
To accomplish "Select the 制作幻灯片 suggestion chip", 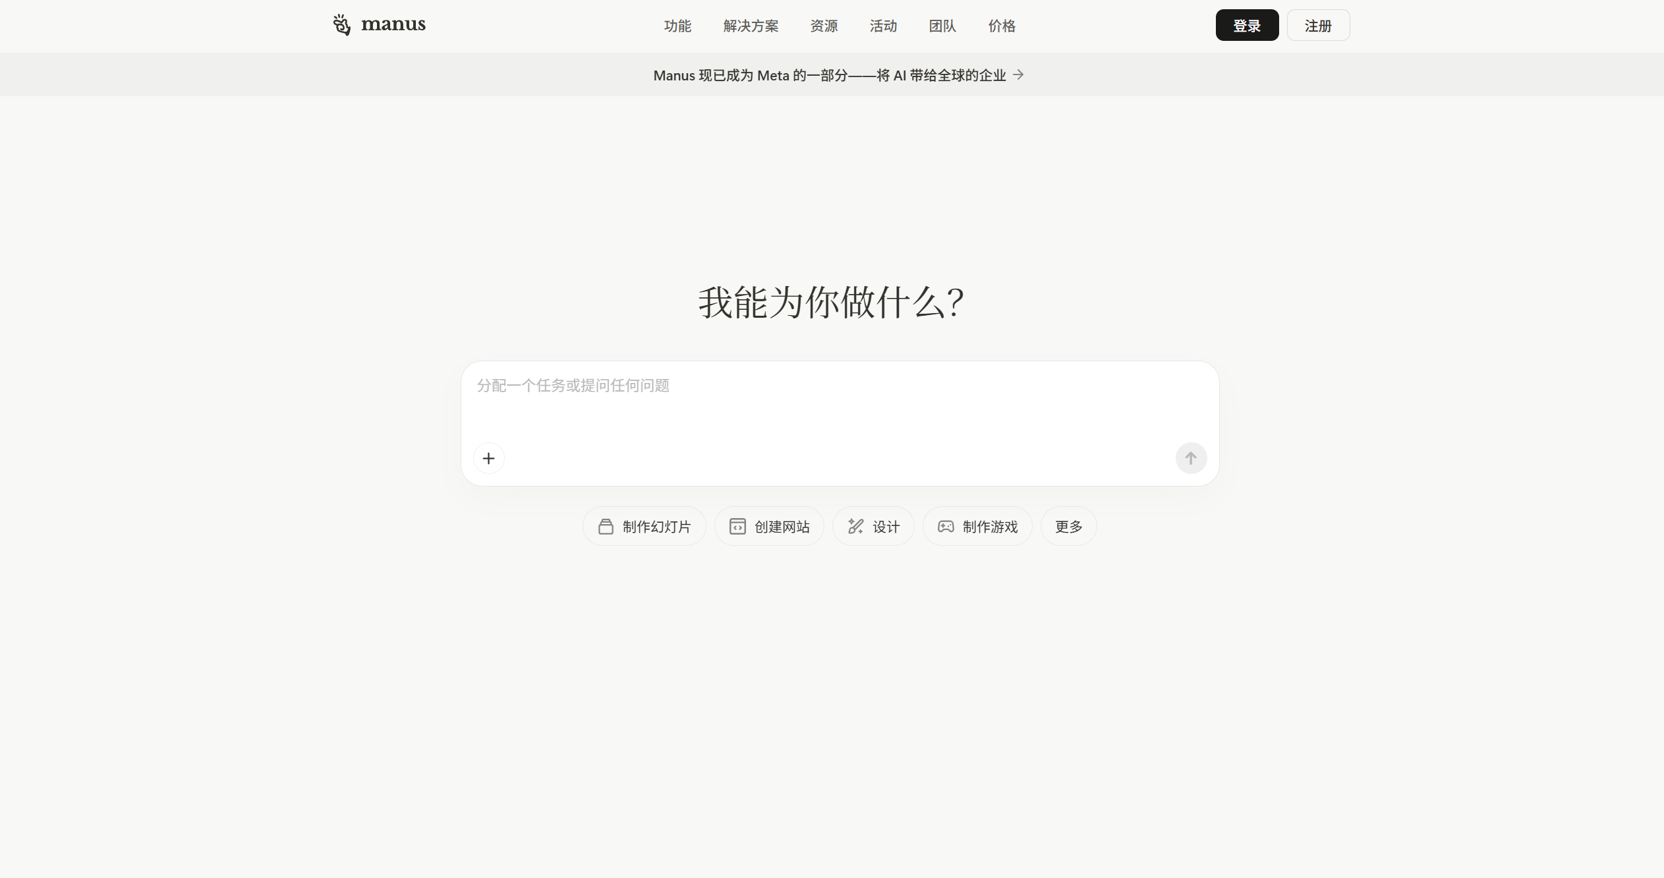I will tap(644, 526).
